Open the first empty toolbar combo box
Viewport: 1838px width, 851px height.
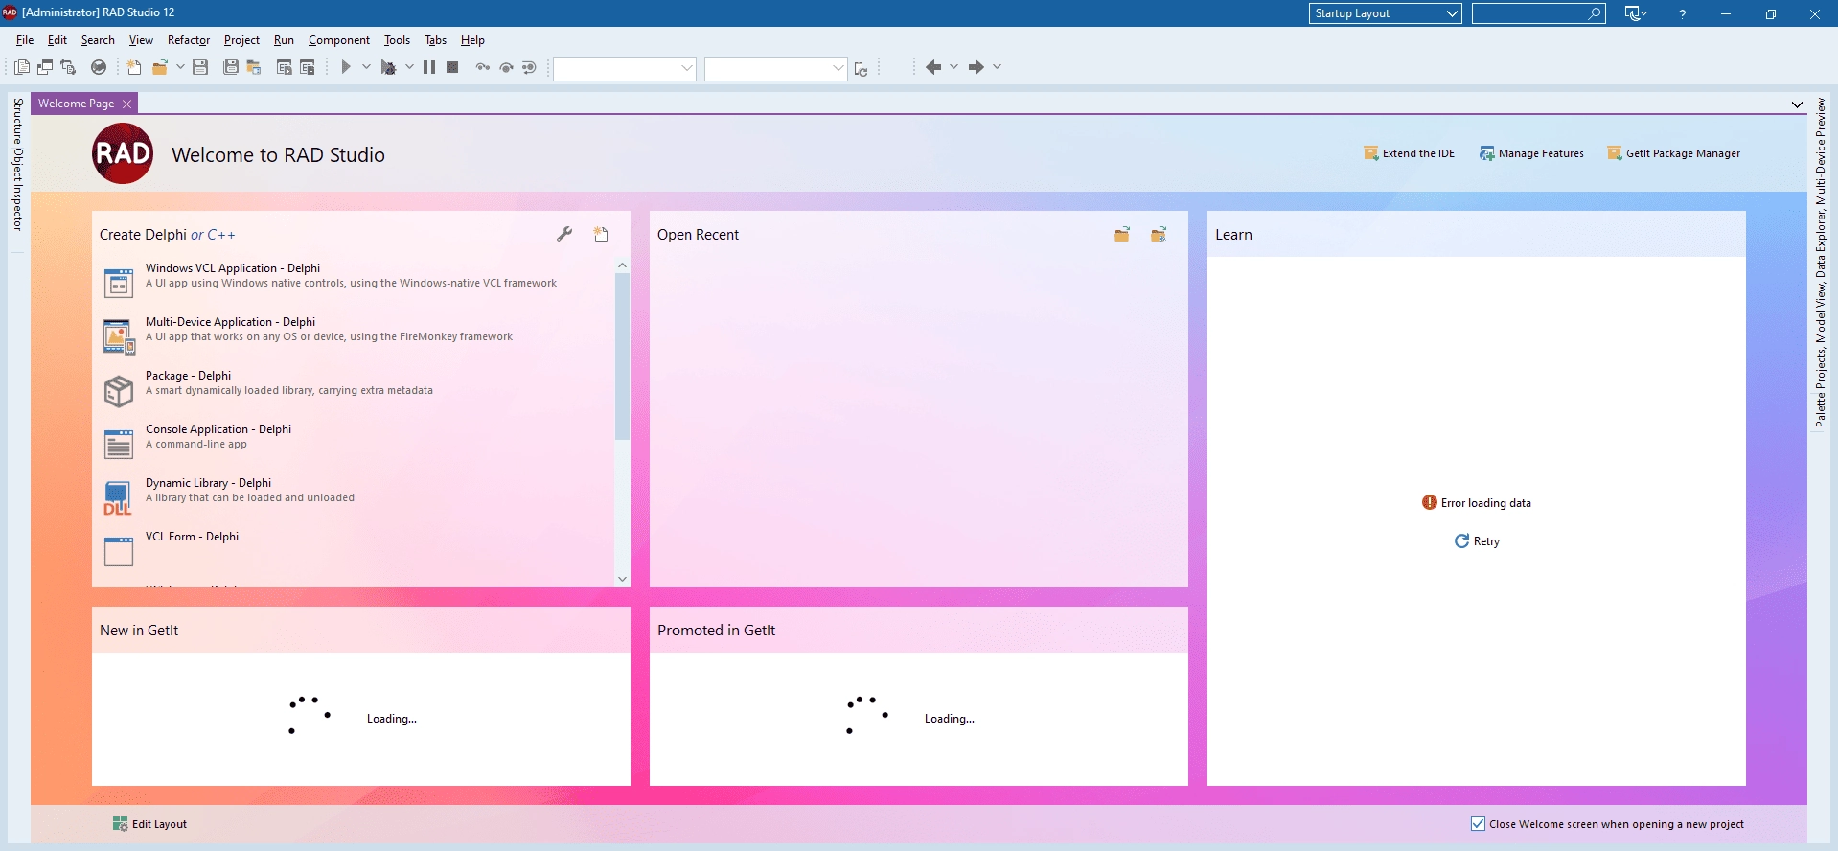[624, 68]
